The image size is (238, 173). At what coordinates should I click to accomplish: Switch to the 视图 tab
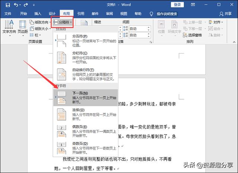[124, 14]
